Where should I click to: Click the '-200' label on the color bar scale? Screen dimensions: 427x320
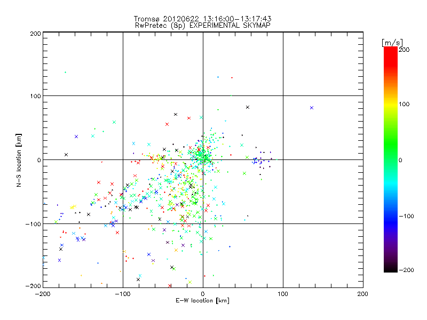(406, 270)
